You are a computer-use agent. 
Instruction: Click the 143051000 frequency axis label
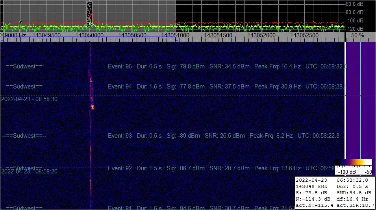tap(175, 35)
